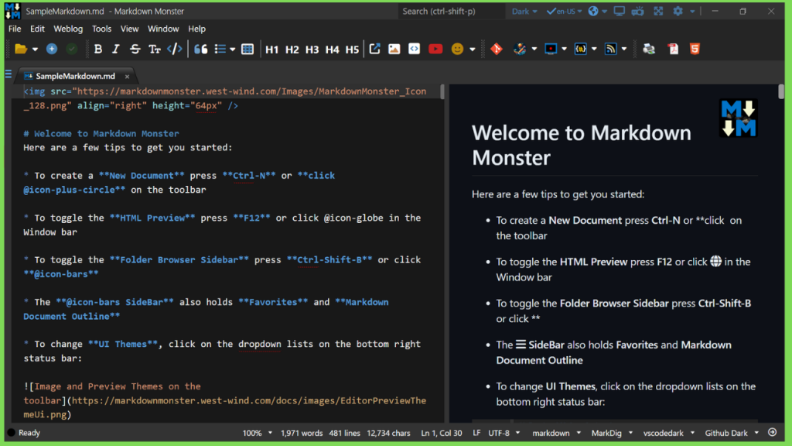Expand the emoji dropdown arrow

tap(473, 50)
